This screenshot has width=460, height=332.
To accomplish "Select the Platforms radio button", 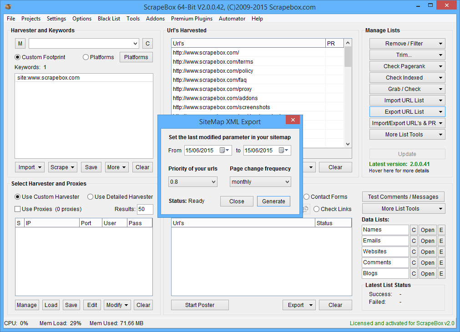I will point(86,57).
